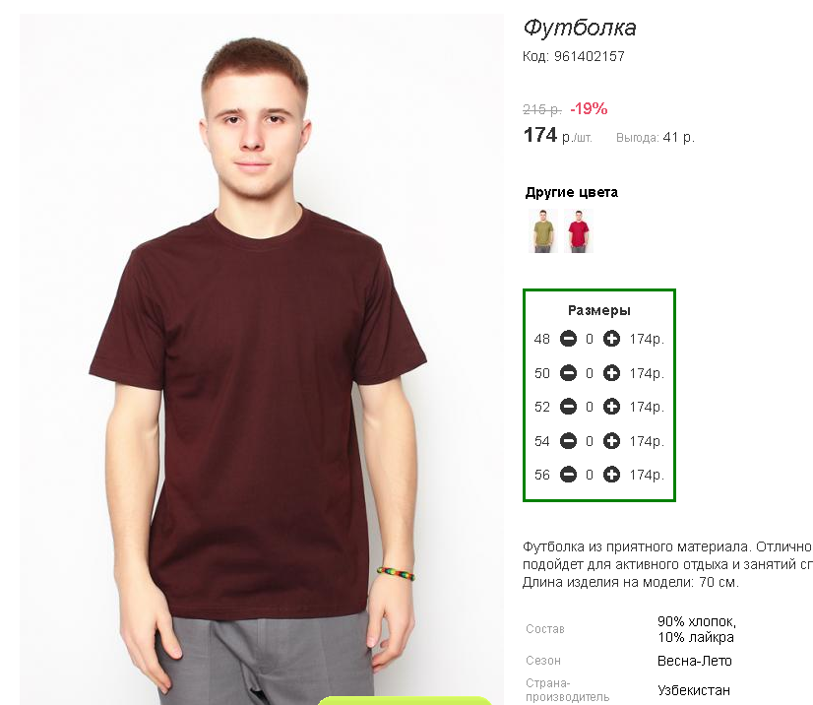Select the olive green t-shirt color
Screen dimensions: 813x705
tap(543, 230)
